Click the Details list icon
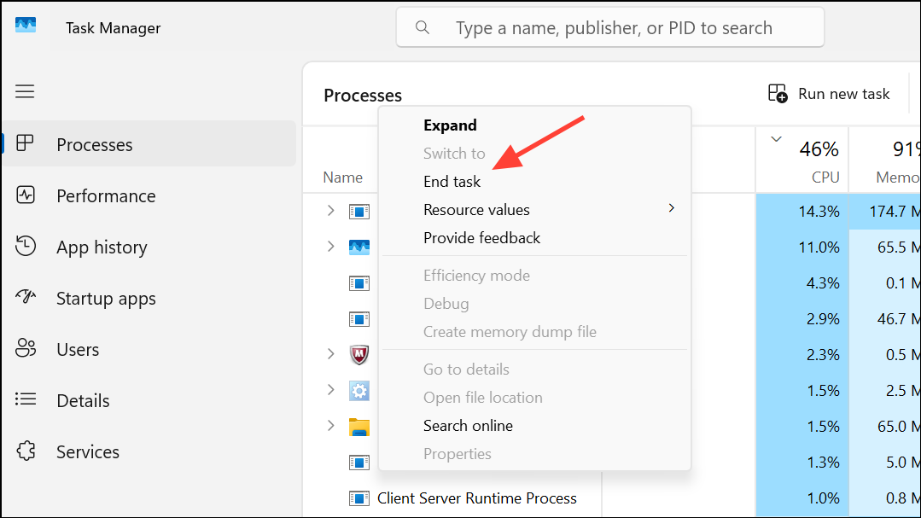Image resolution: width=921 pixels, height=518 pixels. [x=26, y=399]
